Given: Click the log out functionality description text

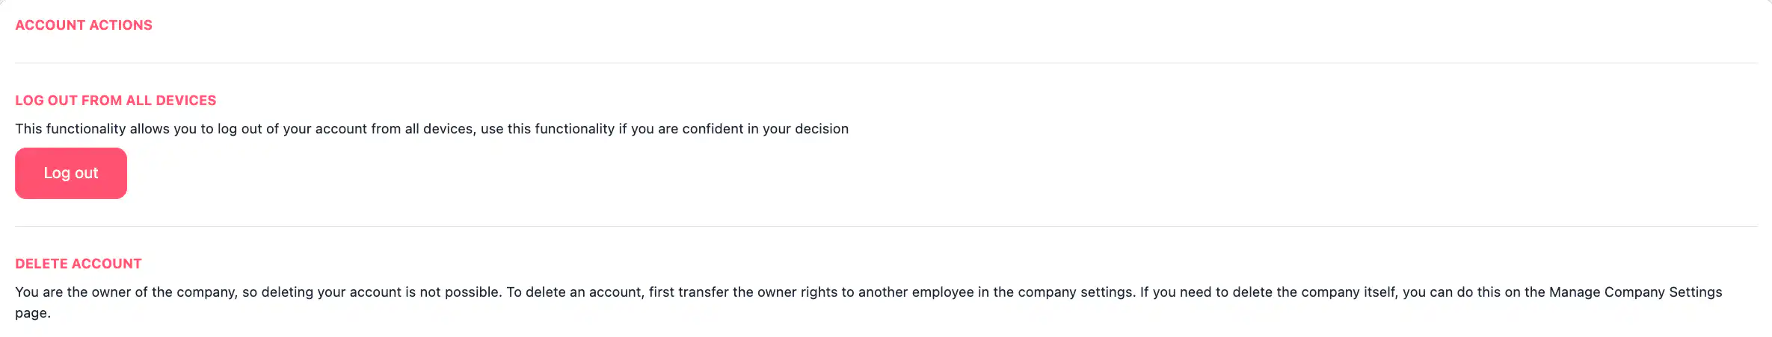Looking at the screenshot, I should coord(431,129).
